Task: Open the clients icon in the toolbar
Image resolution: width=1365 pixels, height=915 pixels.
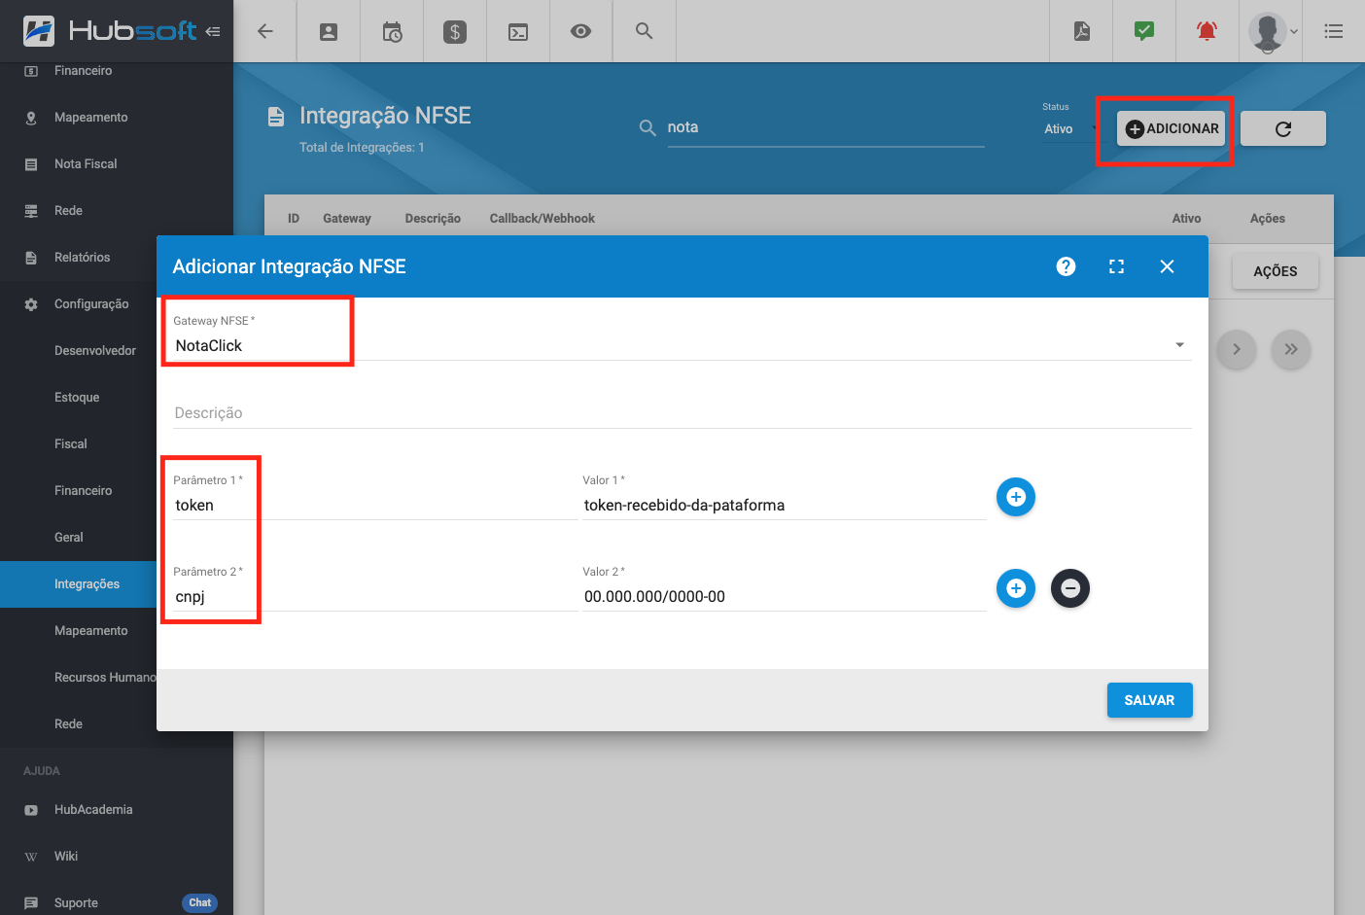Action: pos(328,31)
